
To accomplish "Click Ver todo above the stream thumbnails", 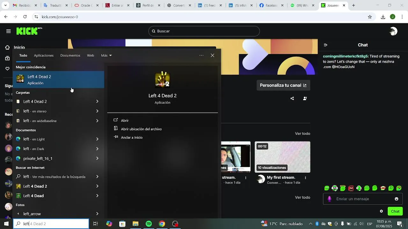I will point(302,134).
